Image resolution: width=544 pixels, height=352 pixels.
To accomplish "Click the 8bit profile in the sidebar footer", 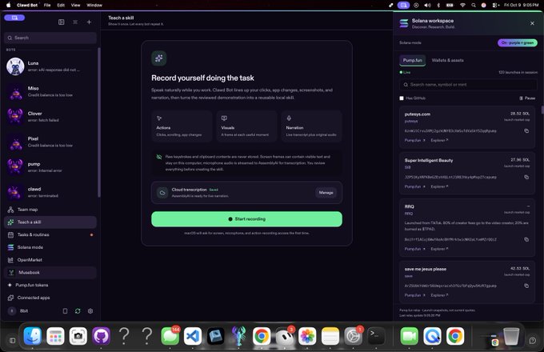I will click(20, 311).
